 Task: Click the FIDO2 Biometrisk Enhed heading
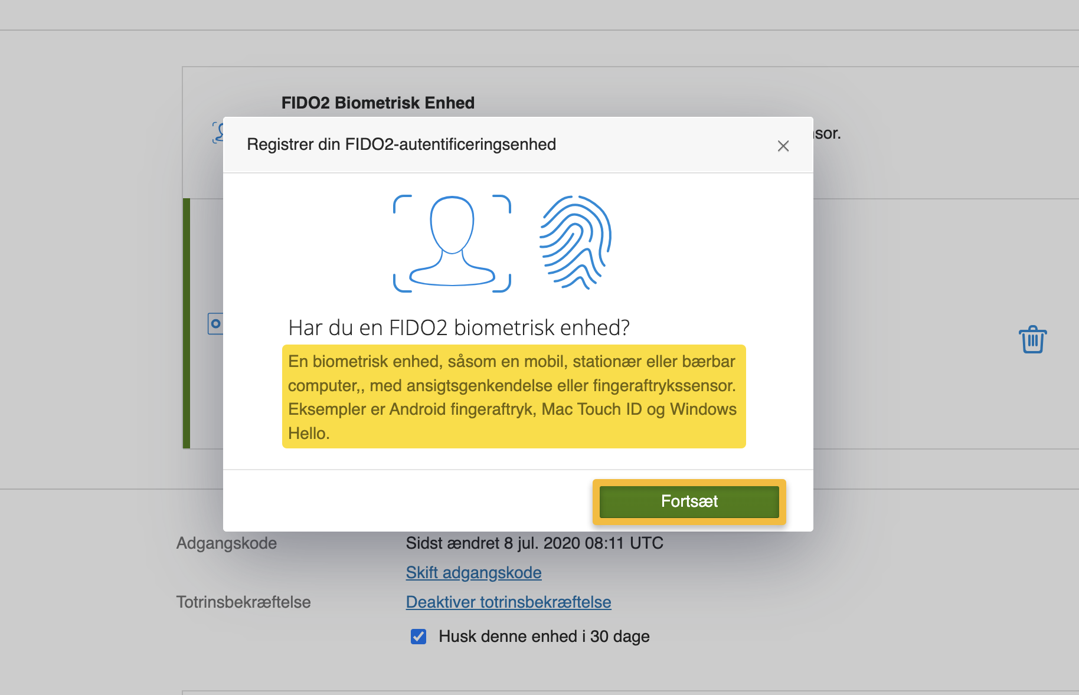coord(377,102)
